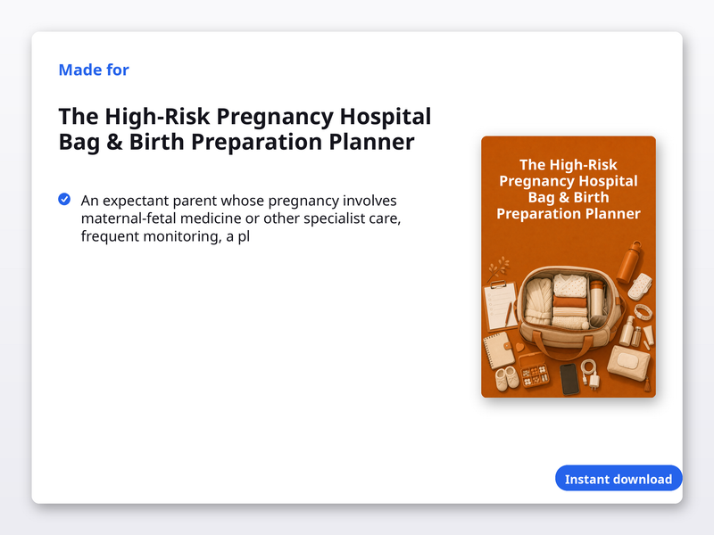Click the baby shoes illustration
This screenshot has height=535, width=714.
[507, 378]
